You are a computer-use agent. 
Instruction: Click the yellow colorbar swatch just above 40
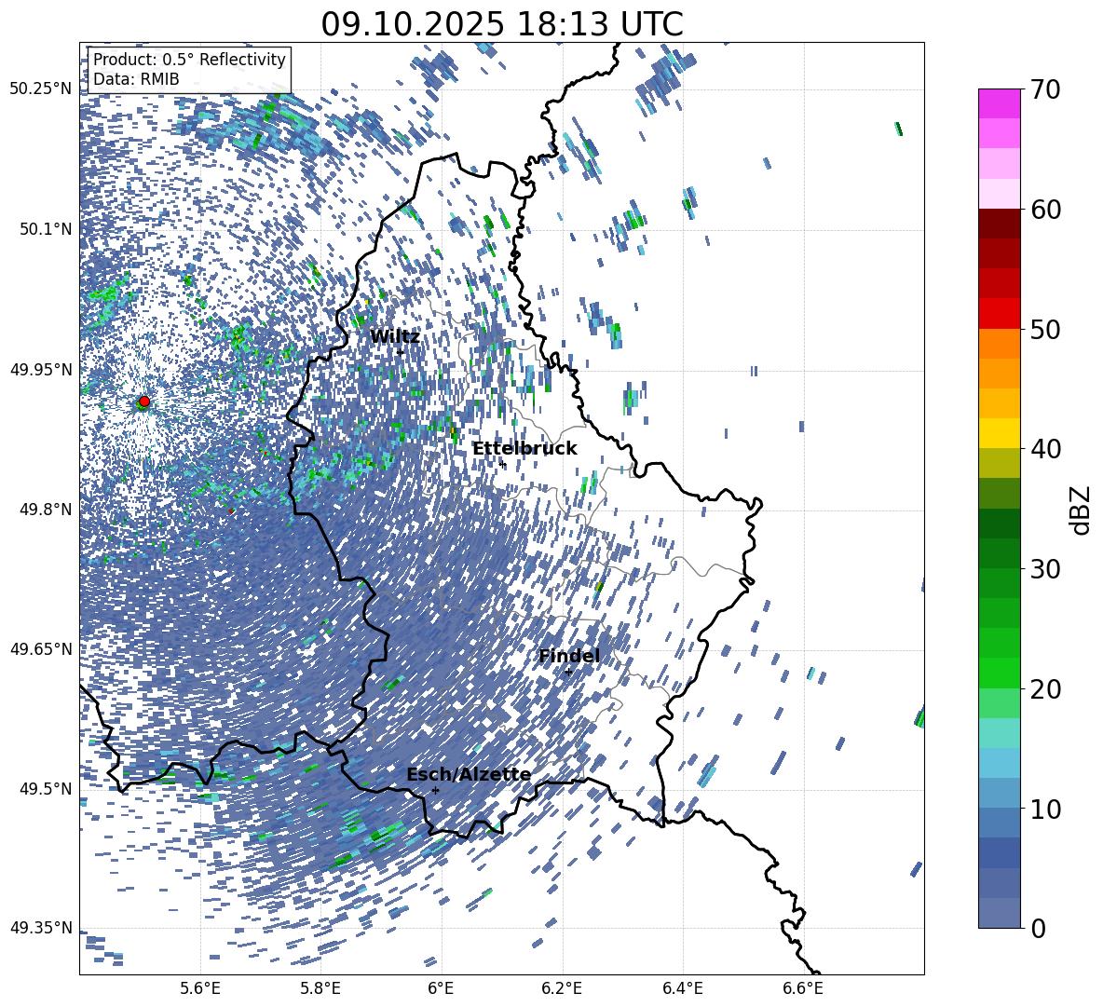tap(1000, 433)
